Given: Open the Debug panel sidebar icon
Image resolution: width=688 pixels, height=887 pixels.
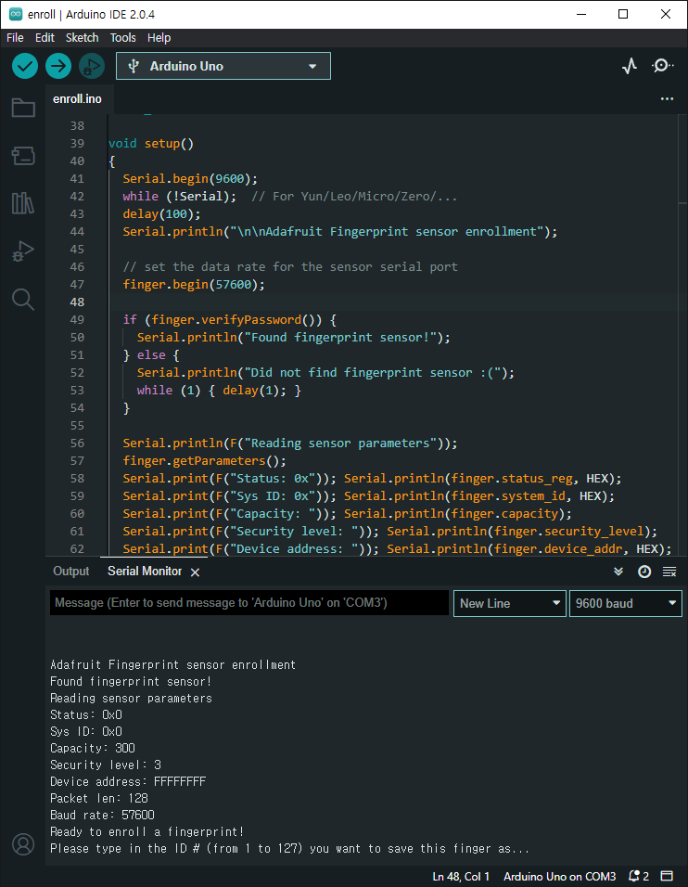Looking at the screenshot, I should pos(23,251).
